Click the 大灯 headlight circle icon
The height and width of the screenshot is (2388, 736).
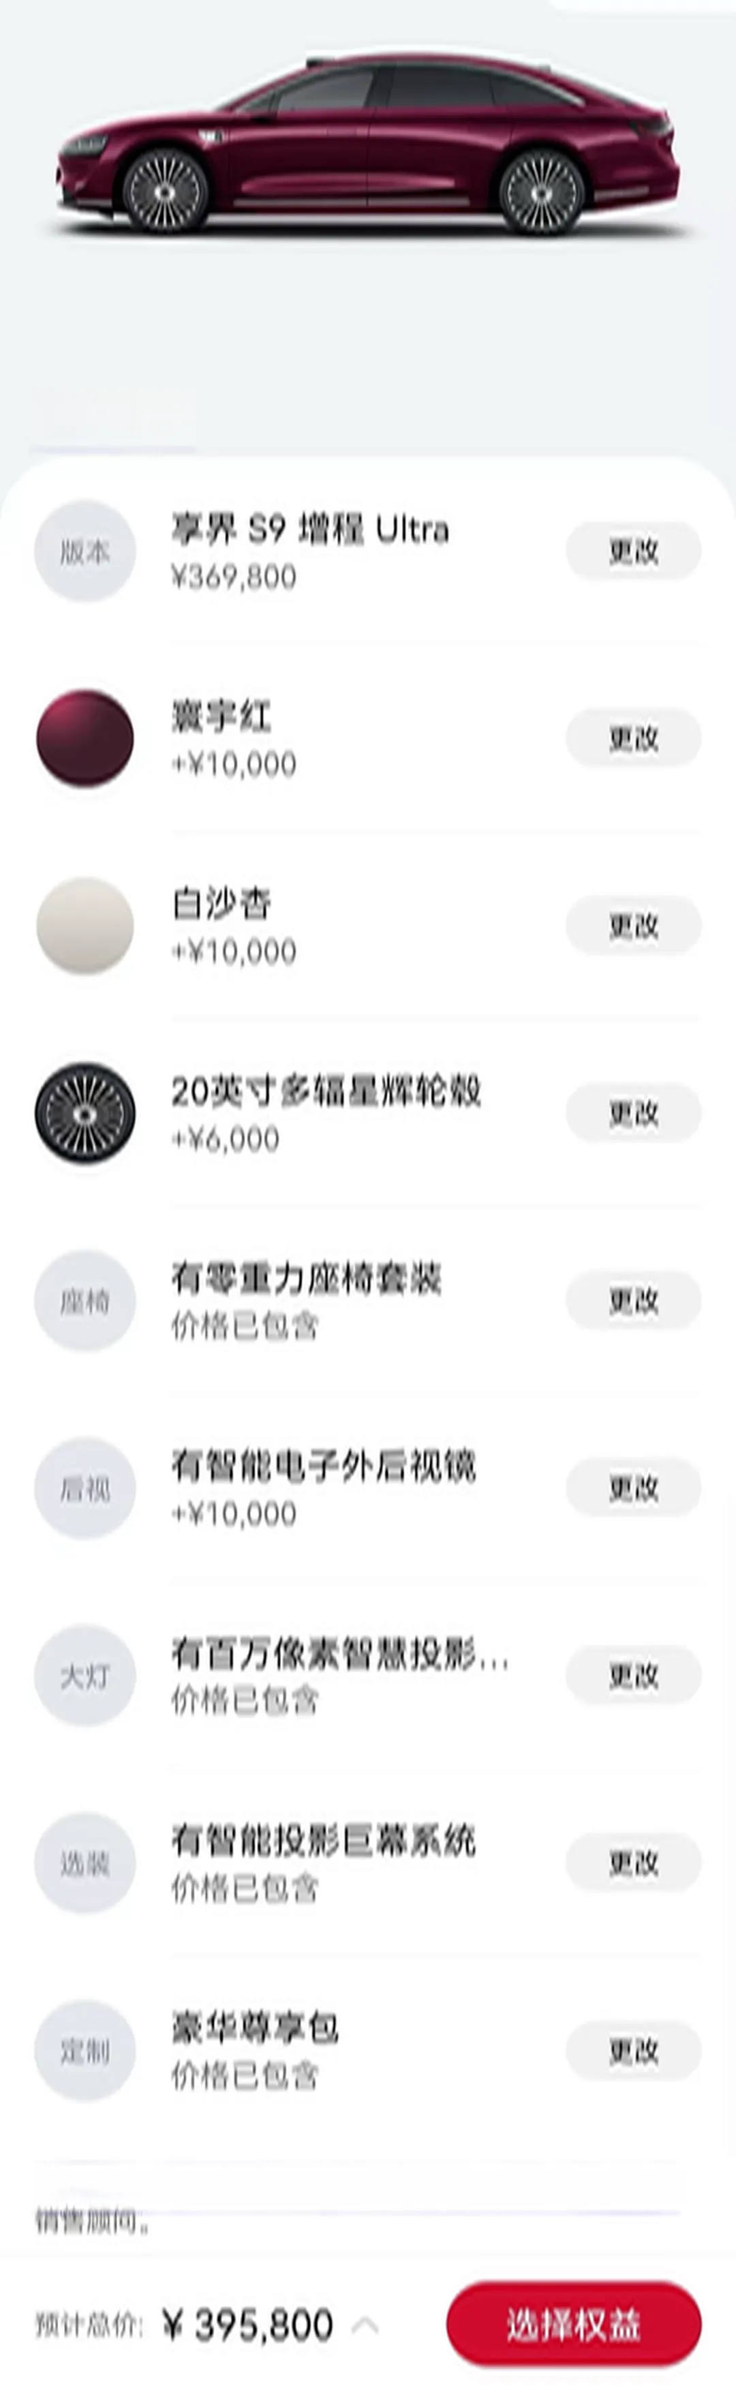[x=85, y=1675]
